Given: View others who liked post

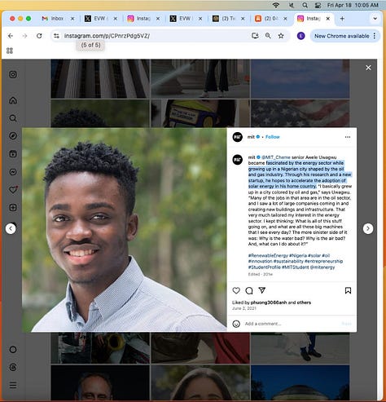Looking at the screenshot, I should pyautogui.click(x=304, y=303).
